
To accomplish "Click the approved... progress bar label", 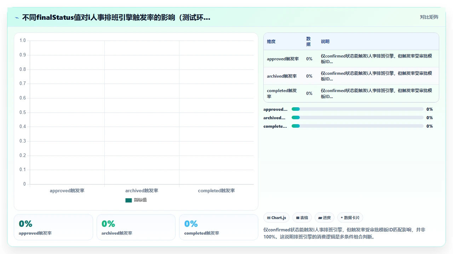I will [275, 109].
